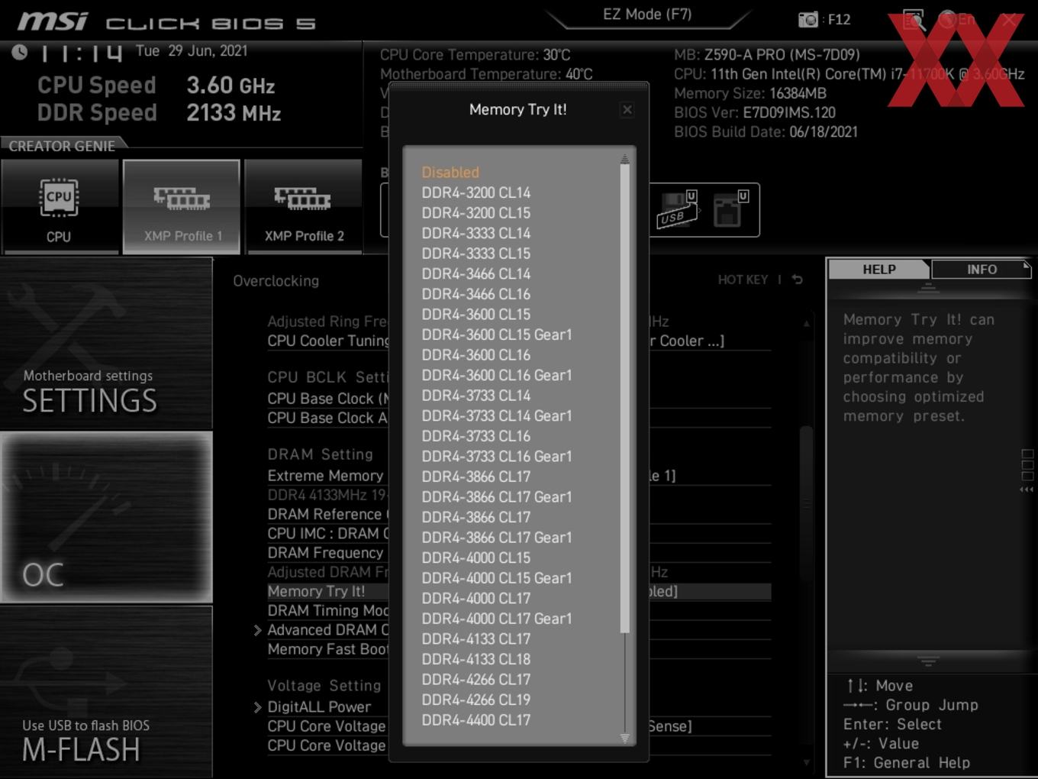Image resolution: width=1038 pixels, height=779 pixels.
Task: Expand Advanced DRAM Configuration submenu
Action: (327, 630)
